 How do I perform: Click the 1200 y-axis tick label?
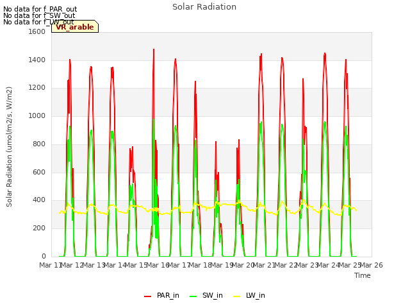tap(37, 88)
